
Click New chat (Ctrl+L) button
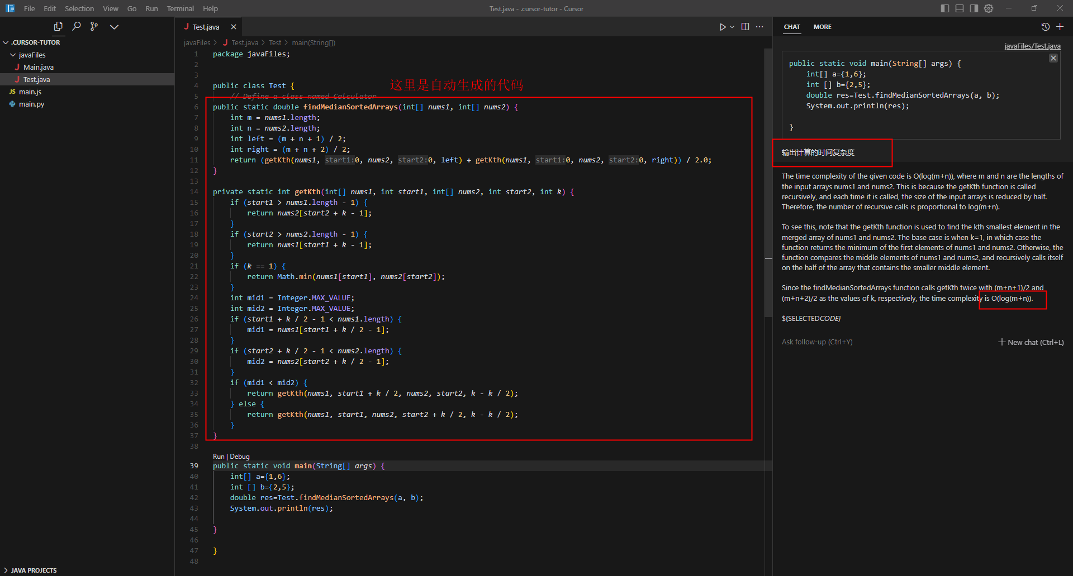pyautogui.click(x=1031, y=342)
